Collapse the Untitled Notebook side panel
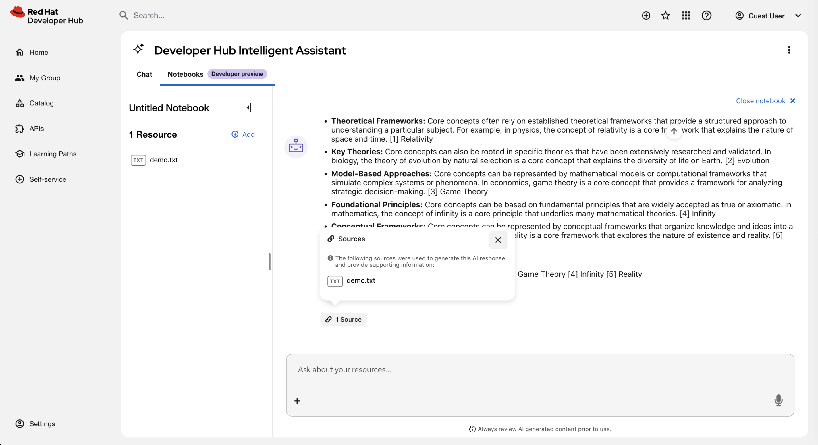 (x=249, y=108)
